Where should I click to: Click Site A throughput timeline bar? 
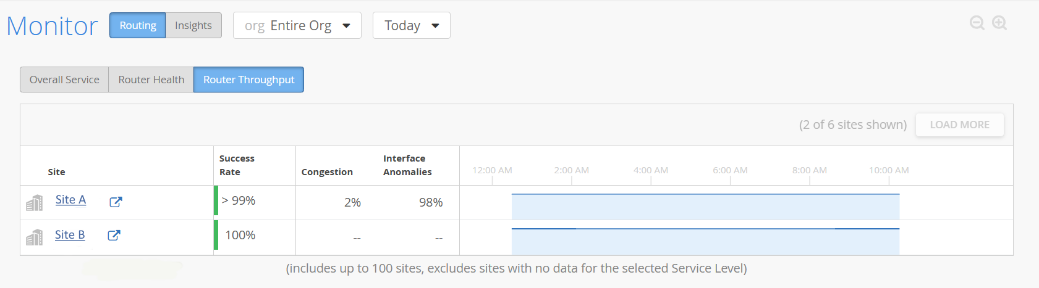tap(705, 207)
